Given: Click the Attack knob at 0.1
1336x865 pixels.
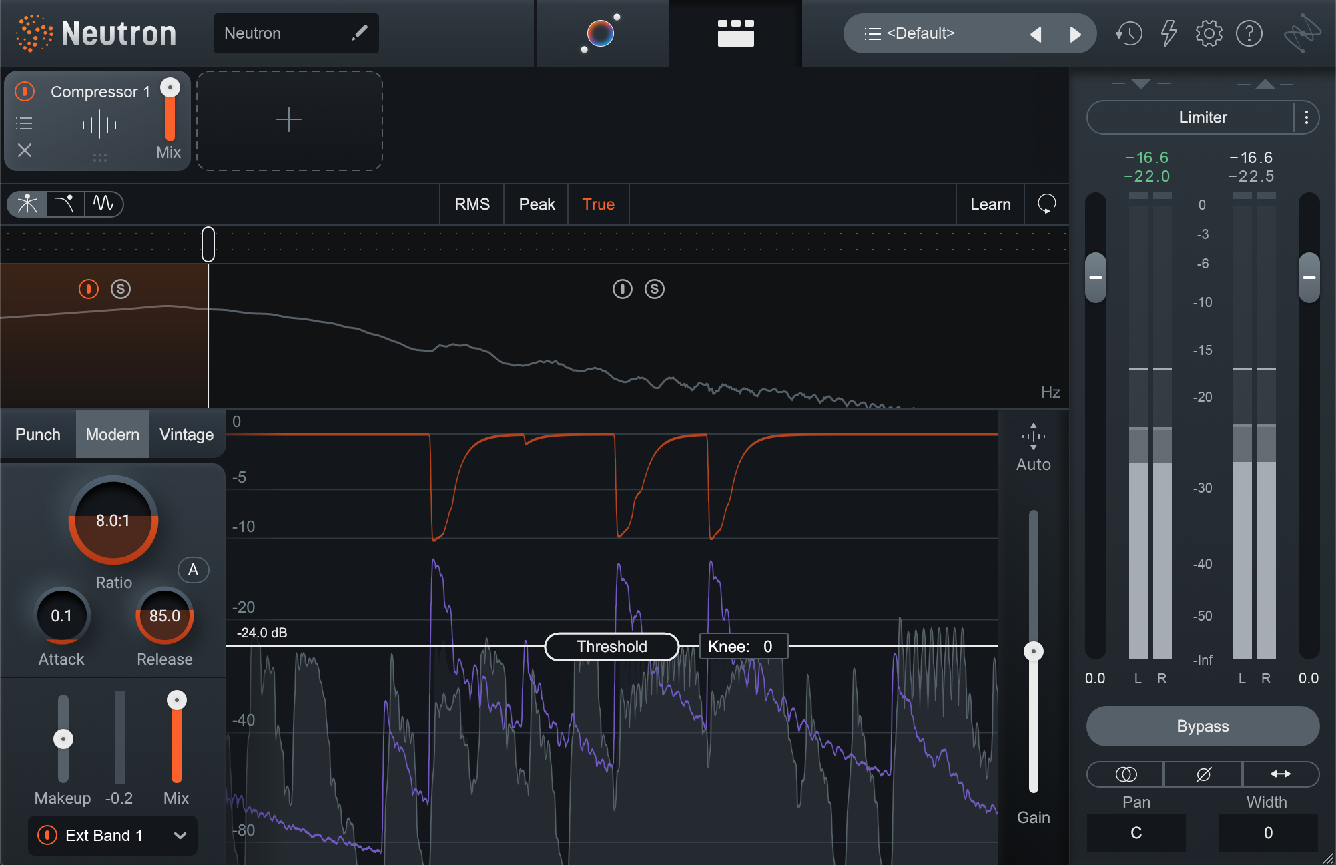Looking at the screenshot, I should tap(61, 615).
